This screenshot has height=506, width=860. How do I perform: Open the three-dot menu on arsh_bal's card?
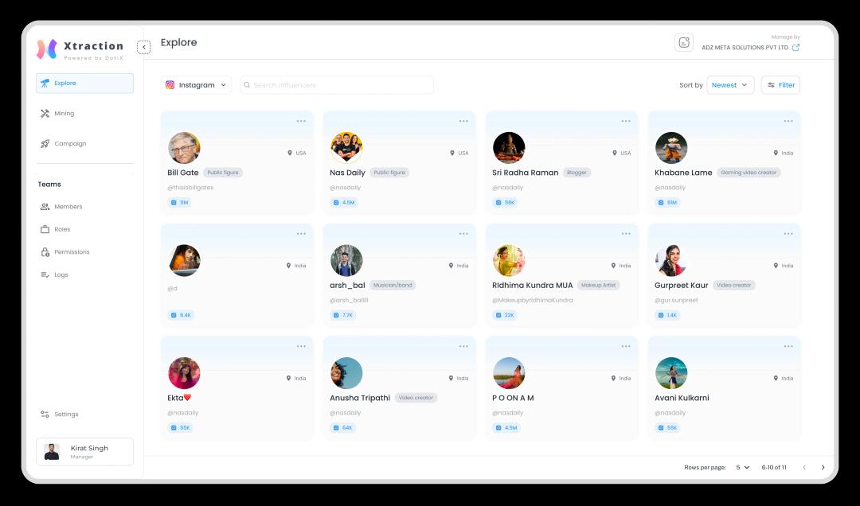tap(463, 234)
